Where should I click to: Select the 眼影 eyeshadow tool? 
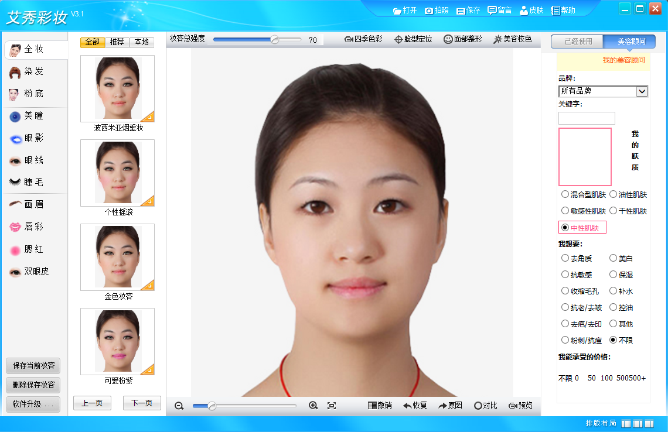click(26, 138)
